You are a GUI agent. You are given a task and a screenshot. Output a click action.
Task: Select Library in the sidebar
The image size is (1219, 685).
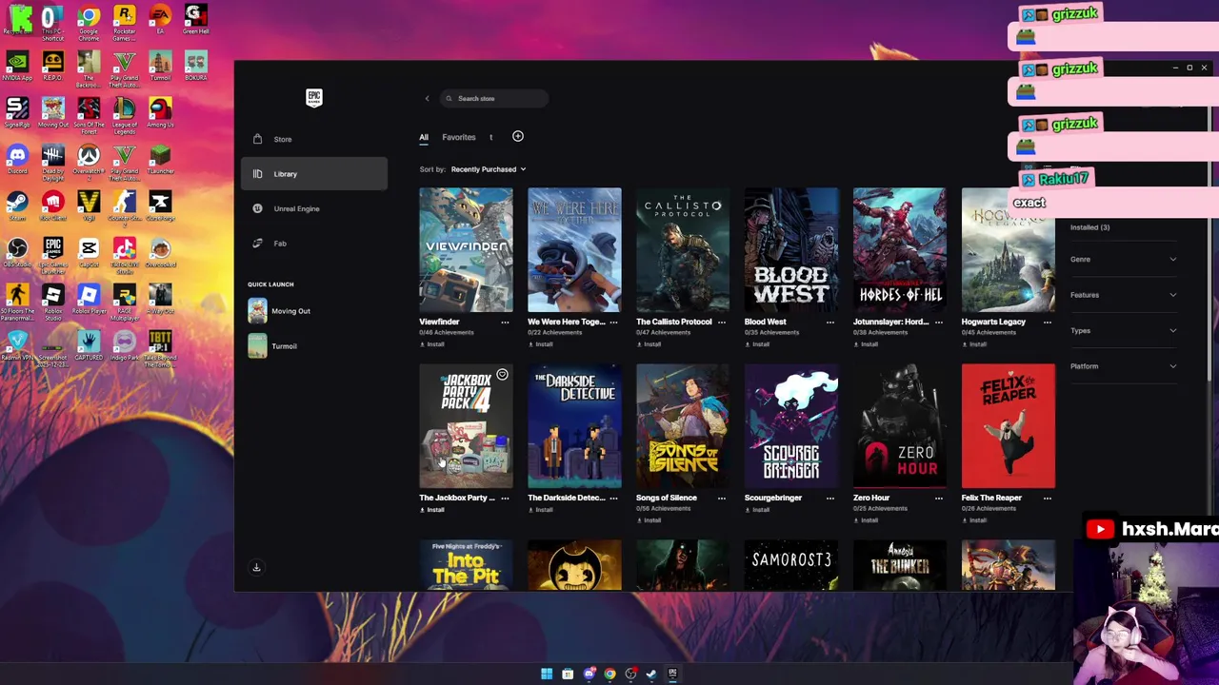313,174
